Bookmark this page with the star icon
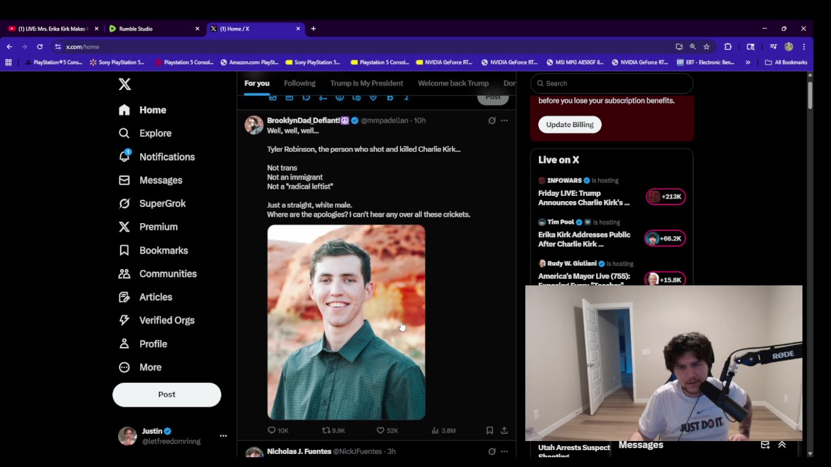831x467 pixels. pyautogui.click(x=706, y=47)
